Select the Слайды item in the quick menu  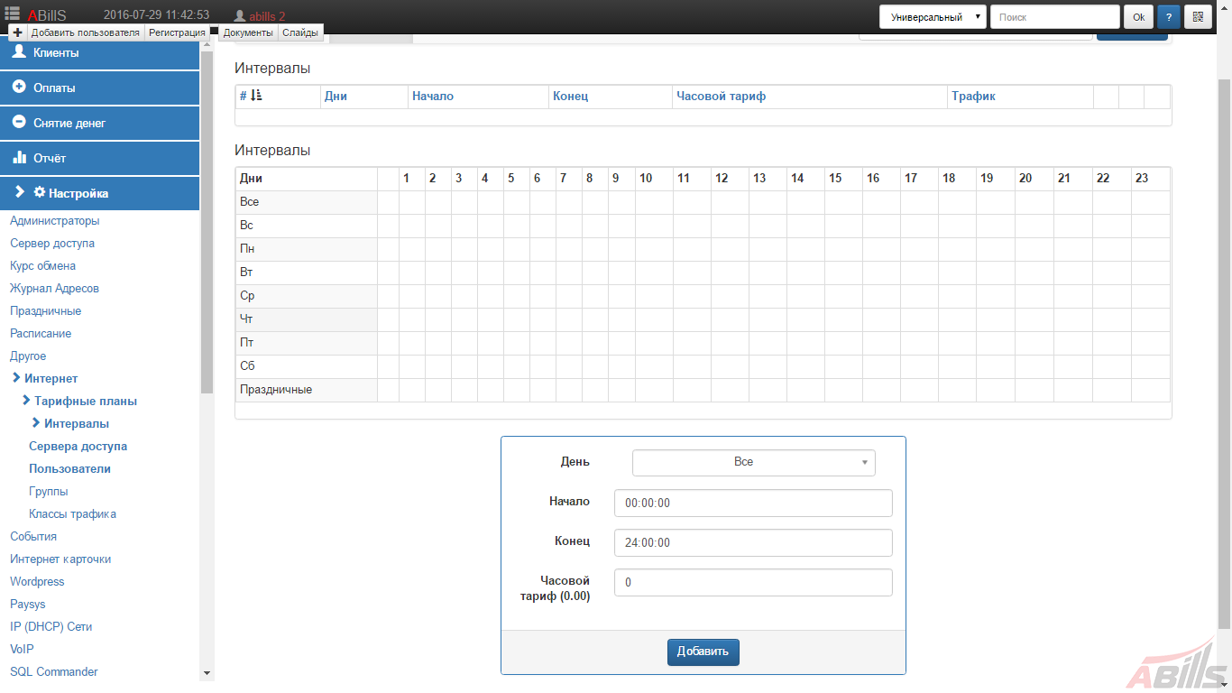tap(300, 32)
